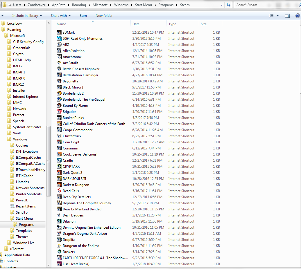Expand the arrow after Roaming in path
This screenshot has width=301, height=269.
click(89, 5)
